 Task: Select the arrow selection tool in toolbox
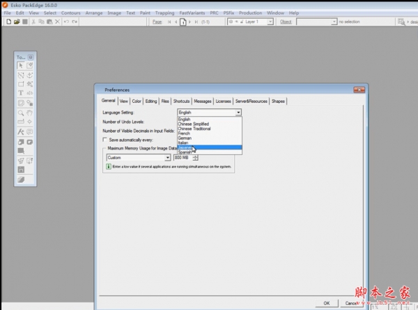point(21,65)
